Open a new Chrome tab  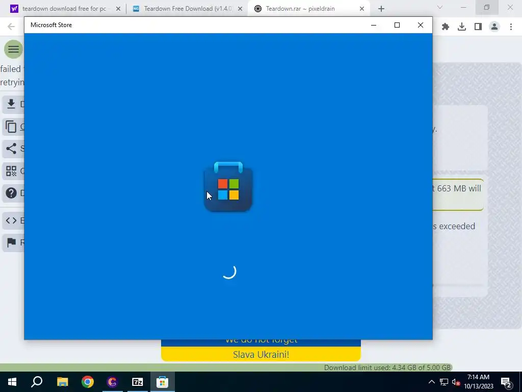tap(381, 9)
